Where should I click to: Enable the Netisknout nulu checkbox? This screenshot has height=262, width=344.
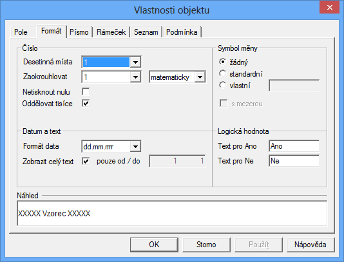pyautogui.click(x=86, y=91)
